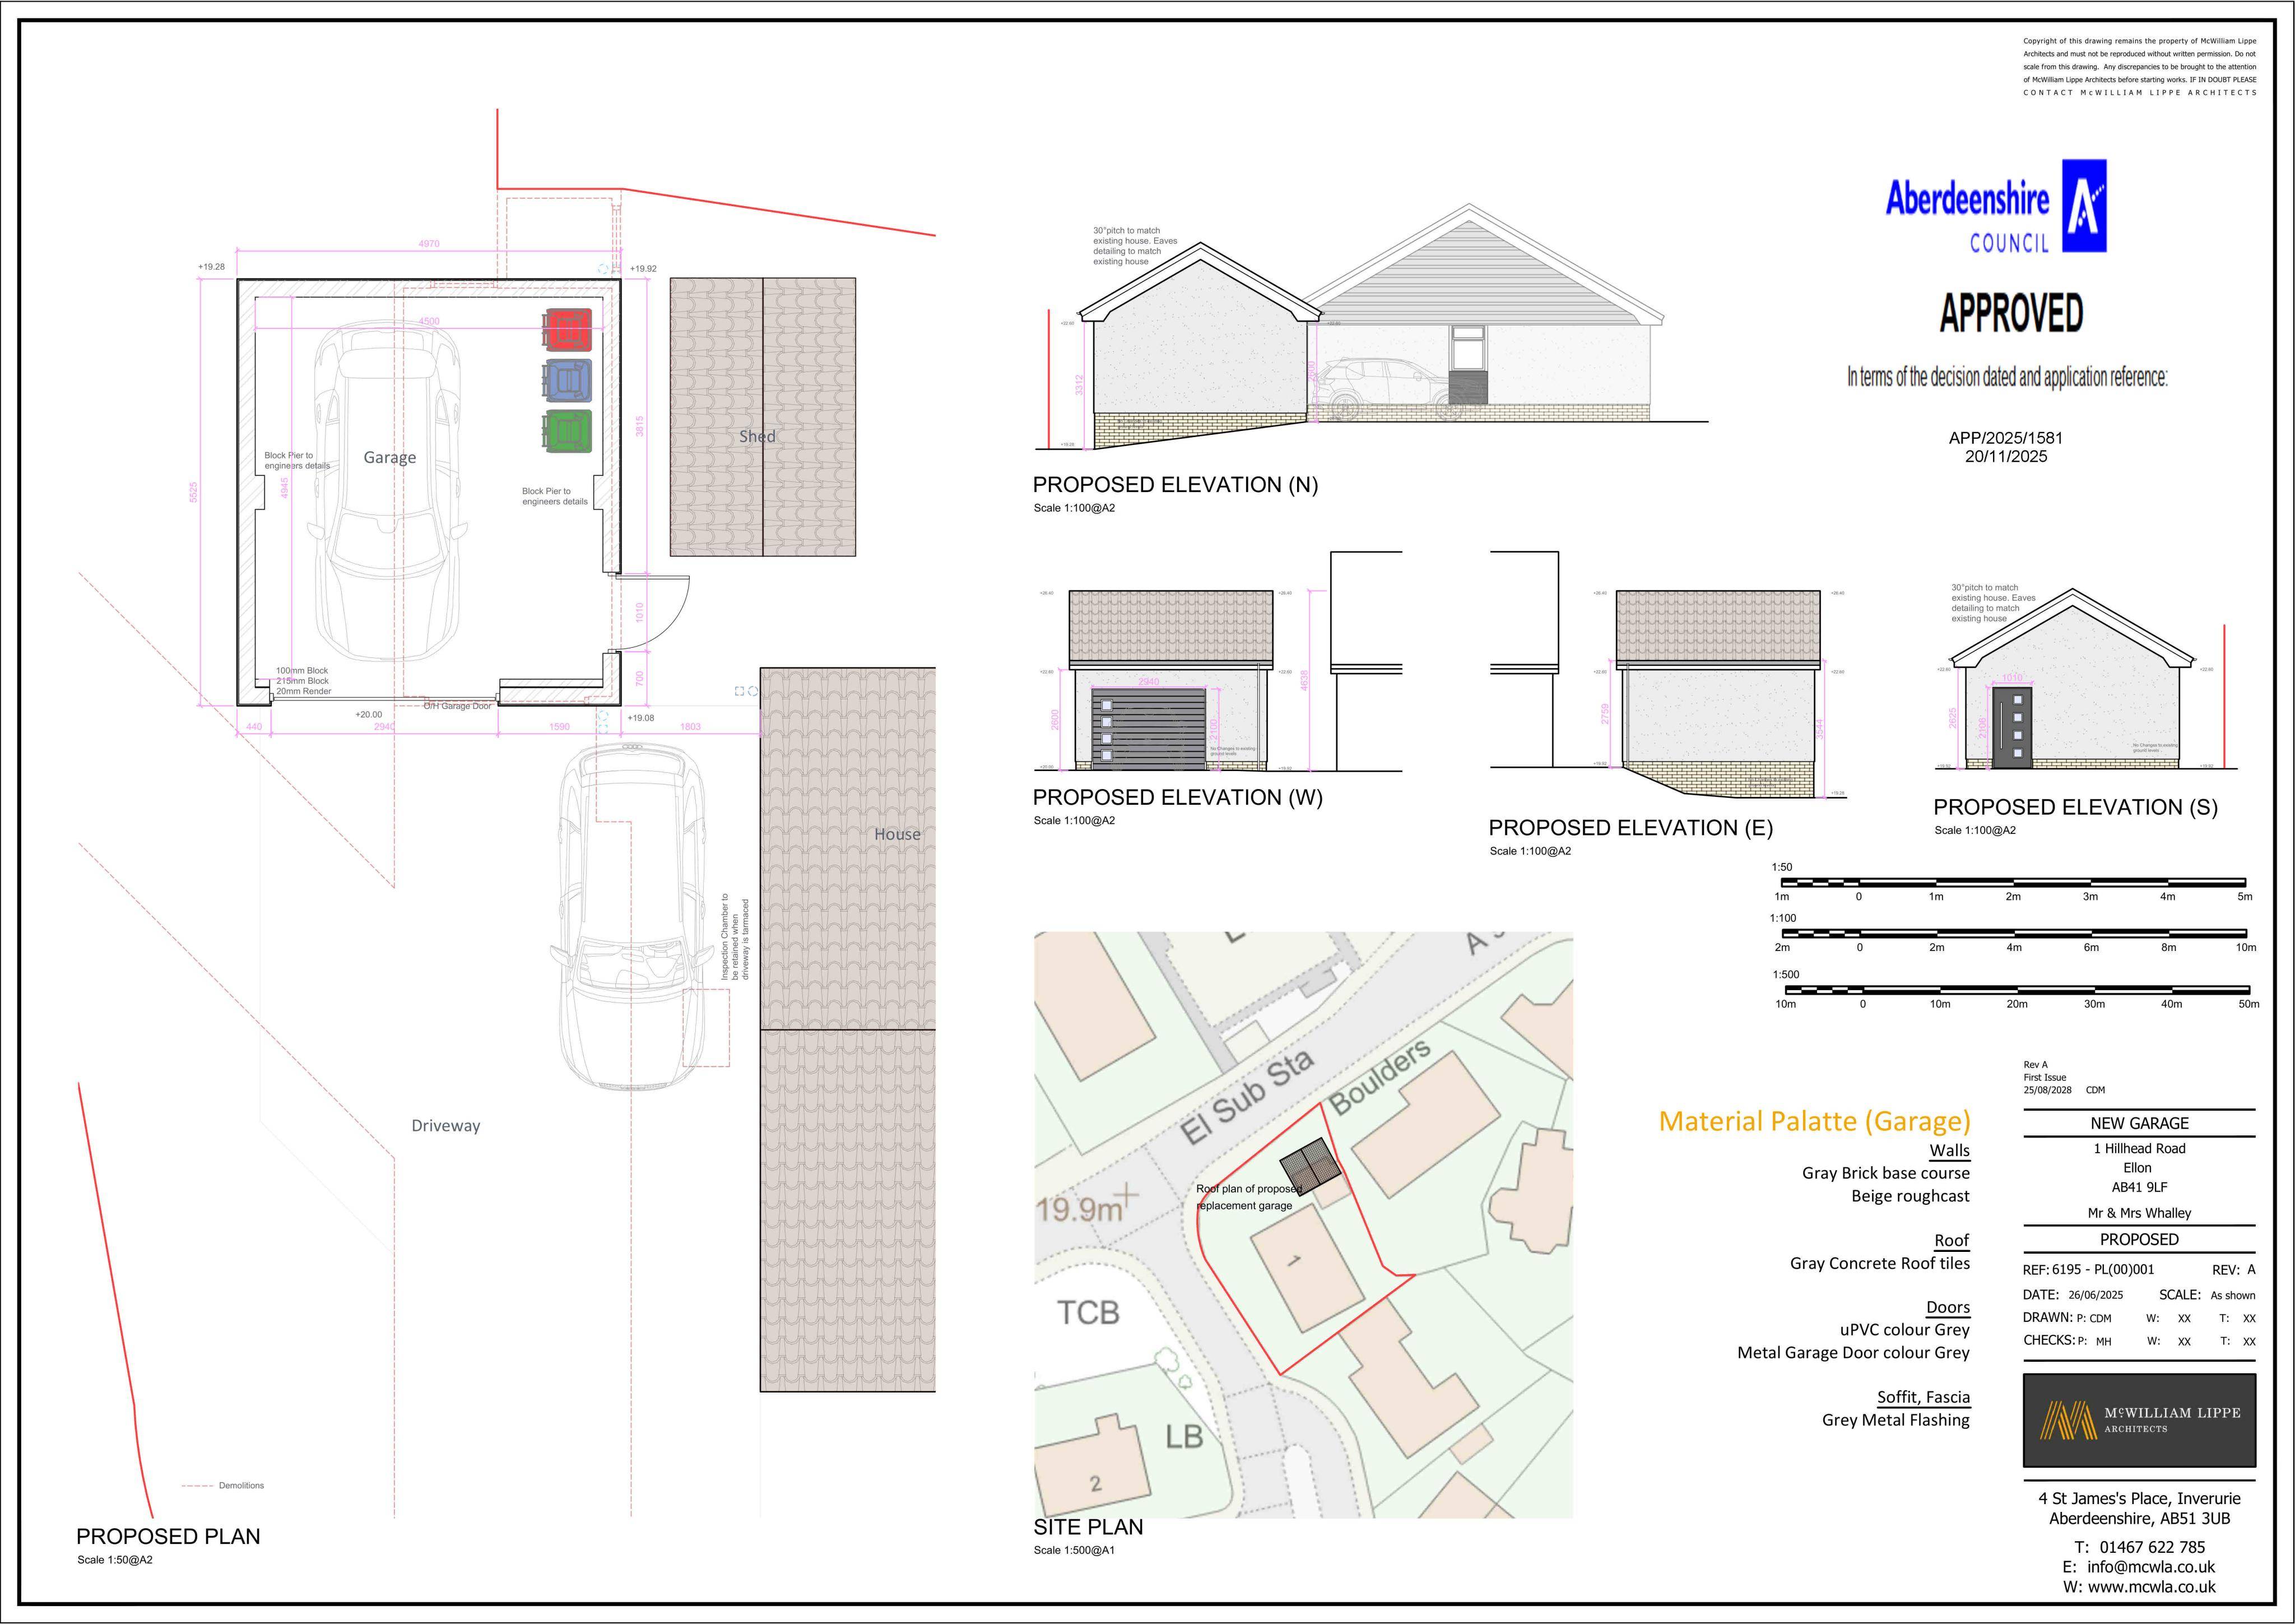
Task: Click 'PROPOSED ELEVATION (N)' heading
Action: 1176,485
